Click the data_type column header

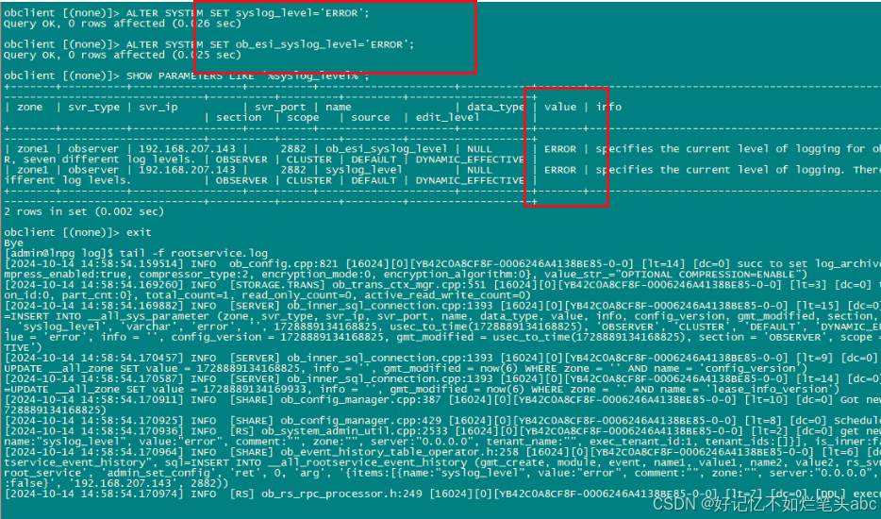tap(495, 108)
